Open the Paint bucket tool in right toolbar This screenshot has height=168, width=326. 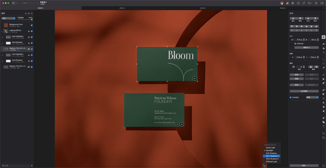click(x=324, y=79)
